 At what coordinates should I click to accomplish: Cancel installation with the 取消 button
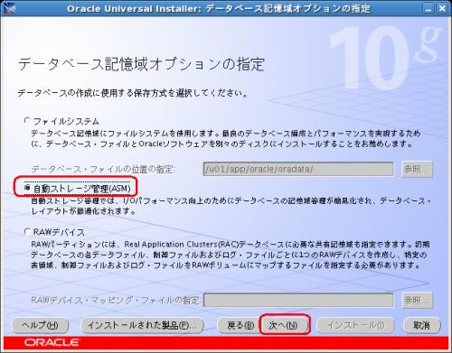point(421,325)
